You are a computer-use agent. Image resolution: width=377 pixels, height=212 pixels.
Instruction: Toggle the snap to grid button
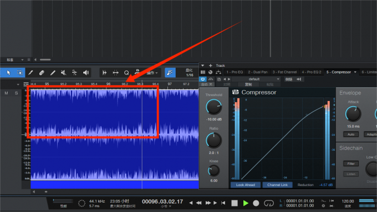tap(170, 72)
